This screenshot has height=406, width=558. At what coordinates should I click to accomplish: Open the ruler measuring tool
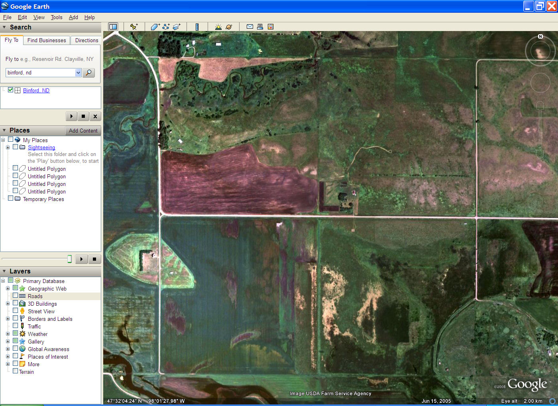point(197,27)
